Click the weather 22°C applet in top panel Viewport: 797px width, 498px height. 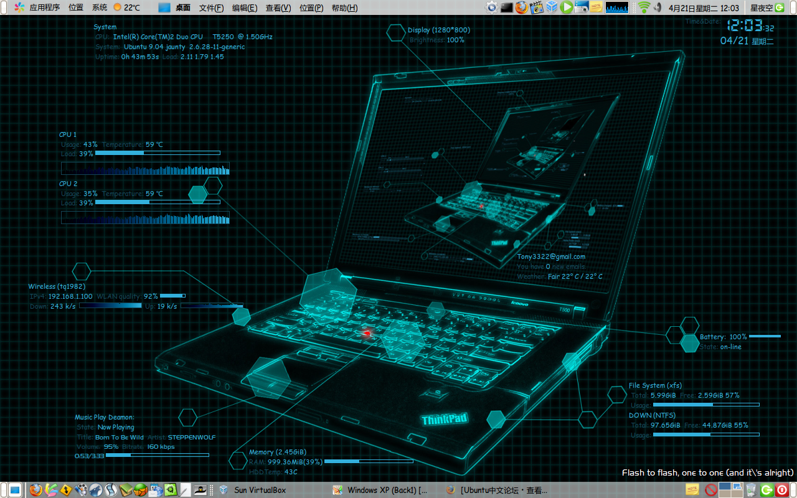pos(126,7)
